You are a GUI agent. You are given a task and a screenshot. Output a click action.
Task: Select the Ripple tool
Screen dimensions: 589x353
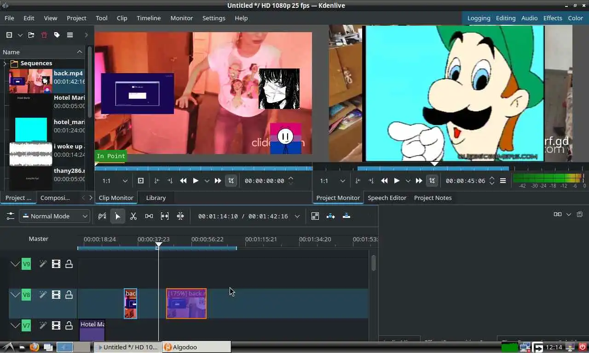click(180, 216)
